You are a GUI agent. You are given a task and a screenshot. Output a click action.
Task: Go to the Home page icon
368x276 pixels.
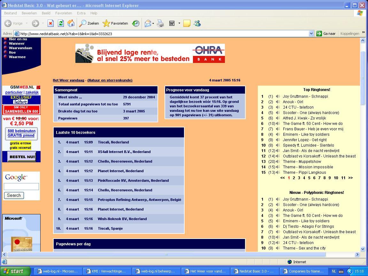click(x=71, y=23)
